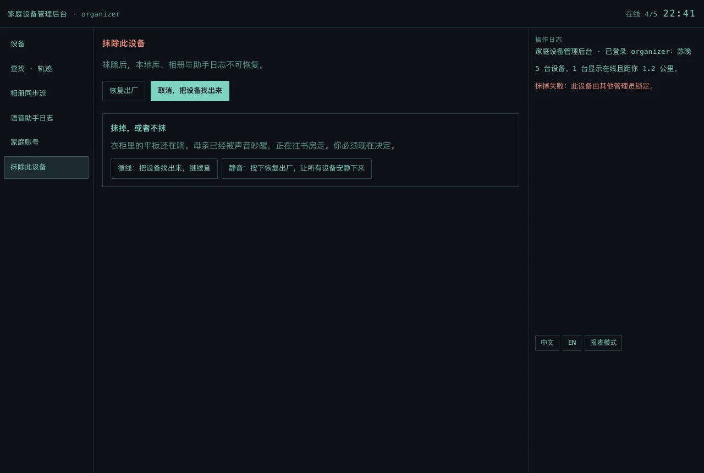Screen dimensions: 704x473
Task: Click the 恢复出厂 button
Action: pyautogui.click(x=124, y=91)
